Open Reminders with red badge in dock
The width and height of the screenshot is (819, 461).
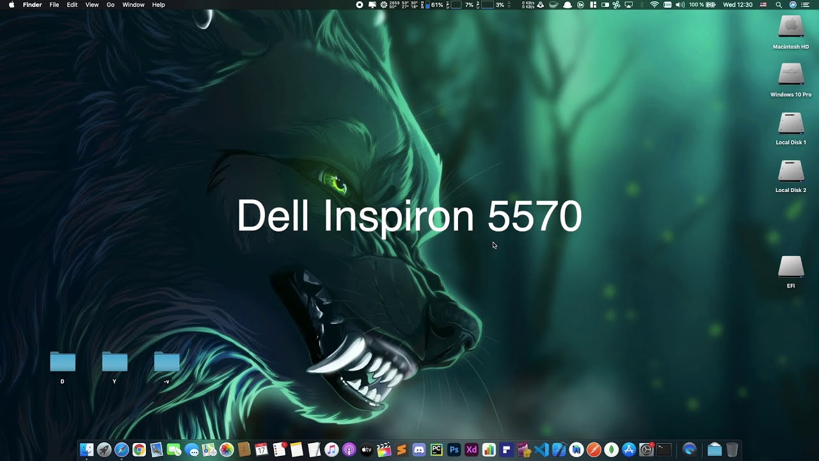pos(279,450)
